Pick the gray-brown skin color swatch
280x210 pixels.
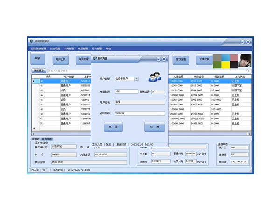click(x=217, y=57)
